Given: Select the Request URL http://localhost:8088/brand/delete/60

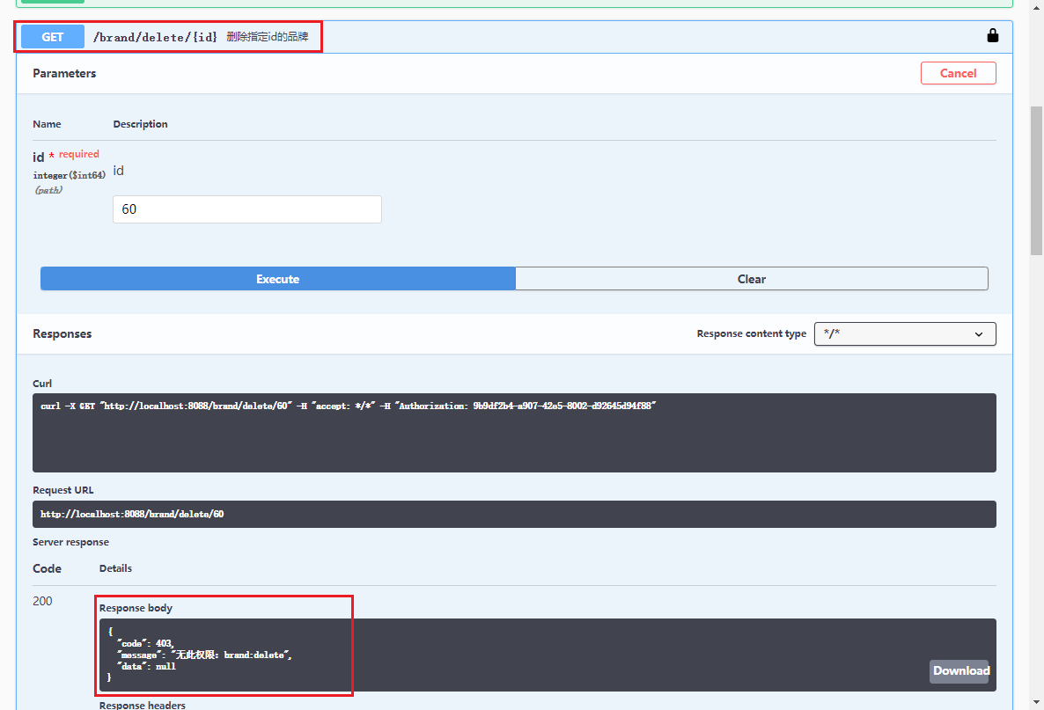Looking at the screenshot, I should [x=132, y=515].
